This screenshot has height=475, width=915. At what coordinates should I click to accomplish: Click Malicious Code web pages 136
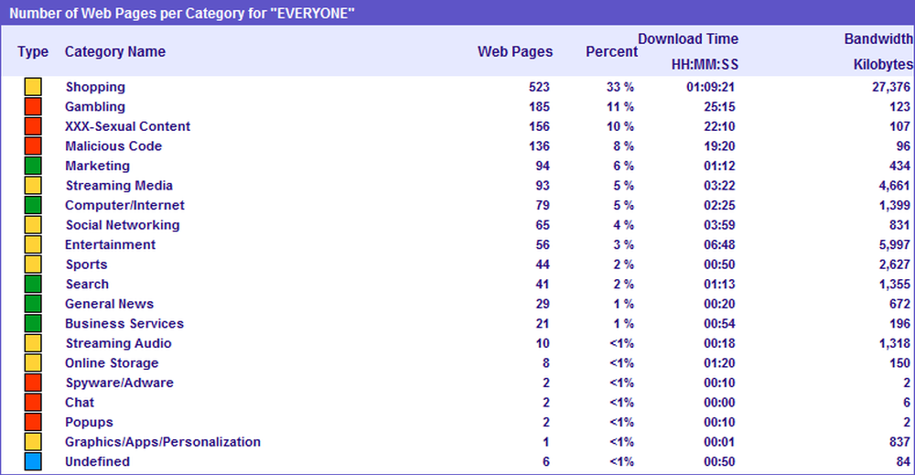[539, 146]
